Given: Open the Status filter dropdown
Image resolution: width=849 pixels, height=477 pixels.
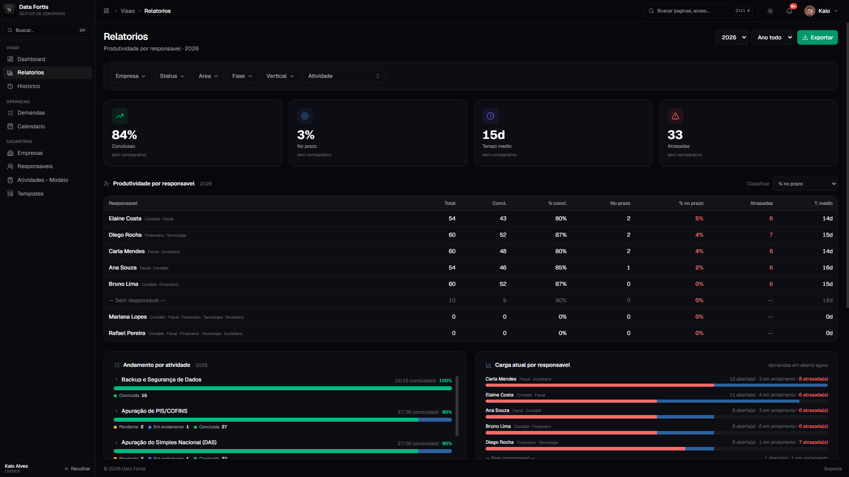Looking at the screenshot, I should coord(173,76).
